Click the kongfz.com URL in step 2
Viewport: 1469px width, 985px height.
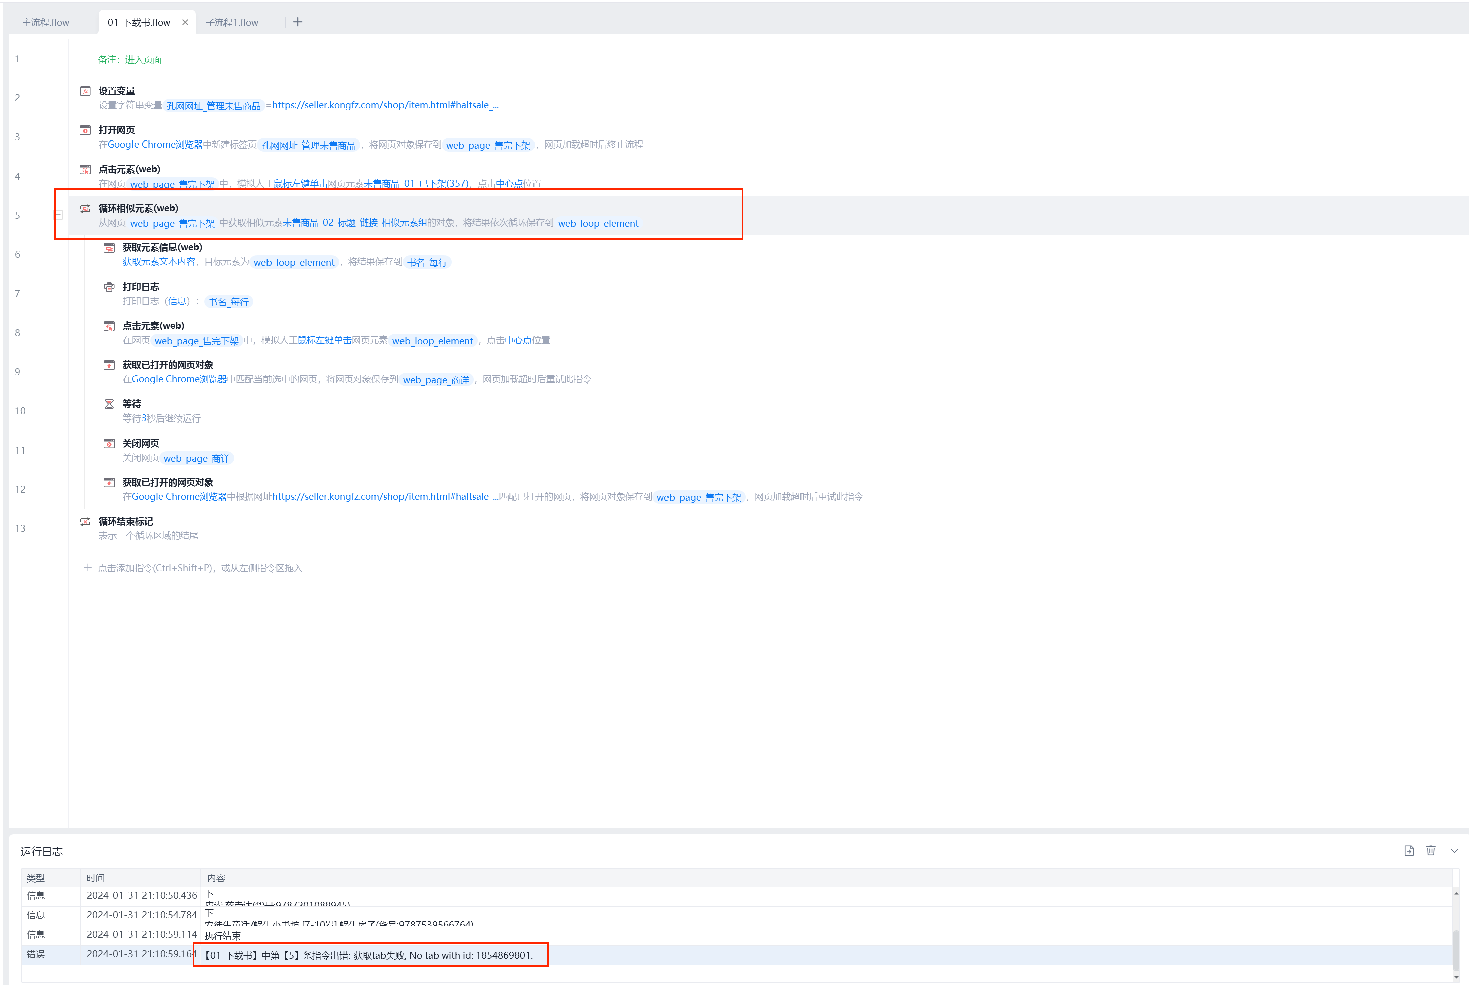click(384, 105)
